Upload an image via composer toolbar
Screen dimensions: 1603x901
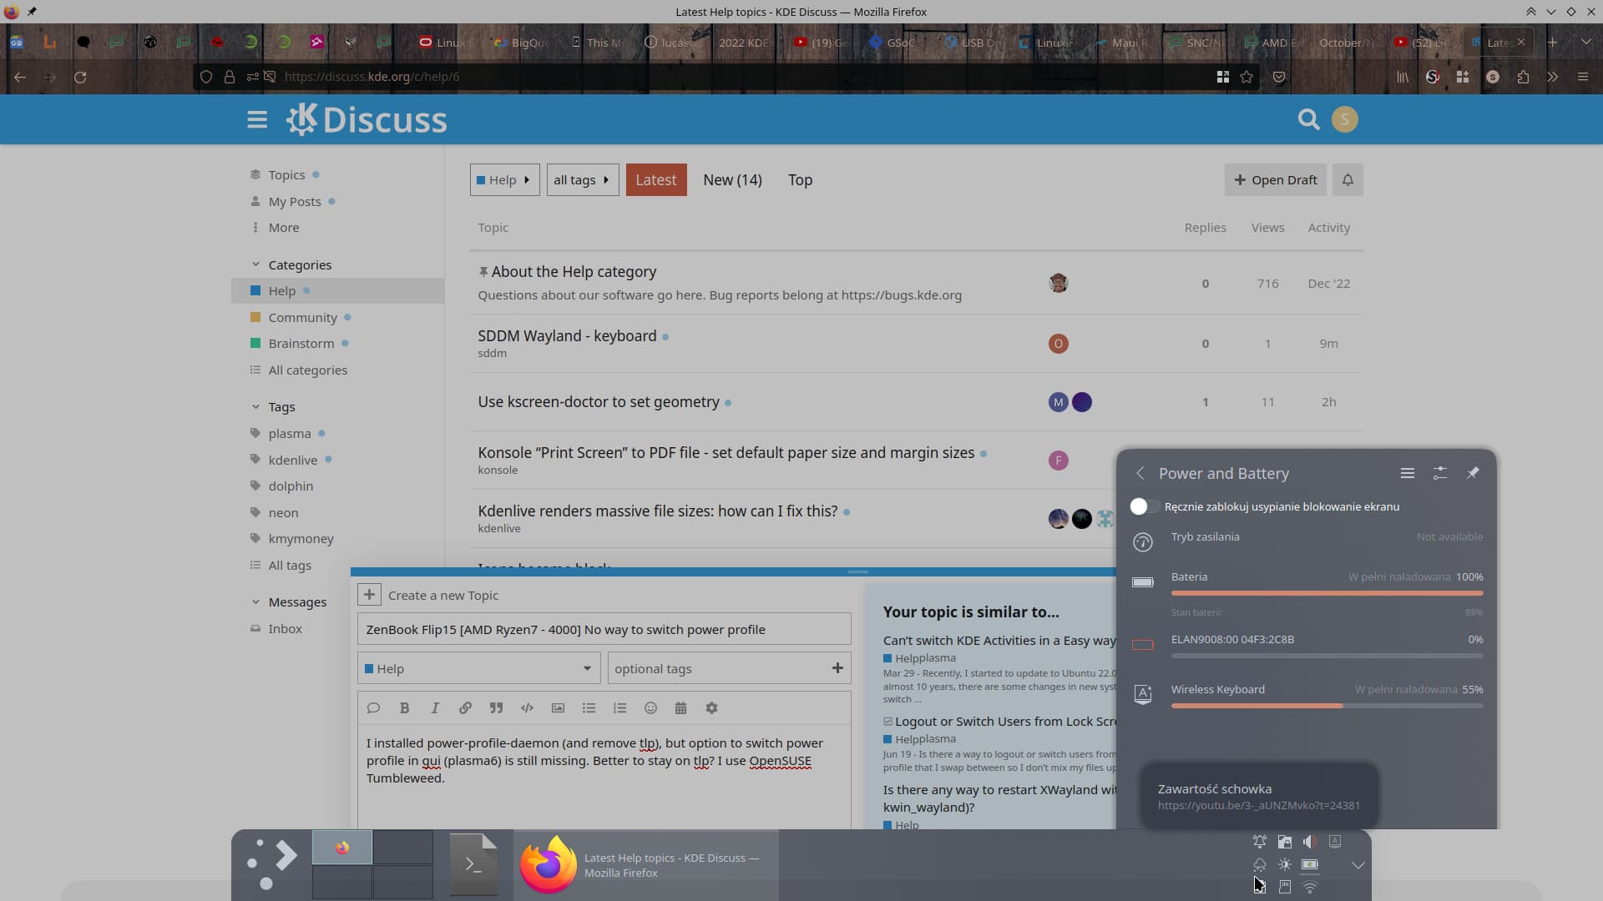[558, 707]
